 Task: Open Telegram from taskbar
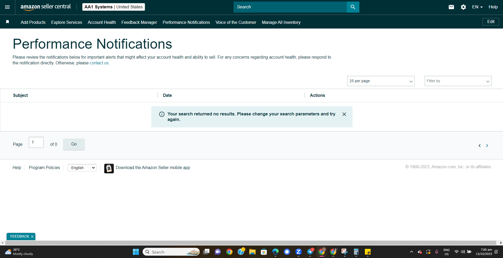(310, 252)
